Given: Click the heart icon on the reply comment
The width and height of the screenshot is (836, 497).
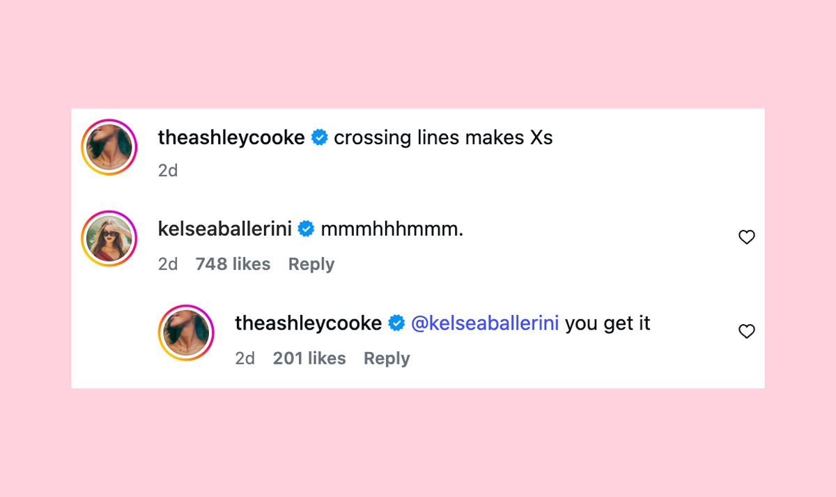Looking at the screenshot, I should (746, 331).
